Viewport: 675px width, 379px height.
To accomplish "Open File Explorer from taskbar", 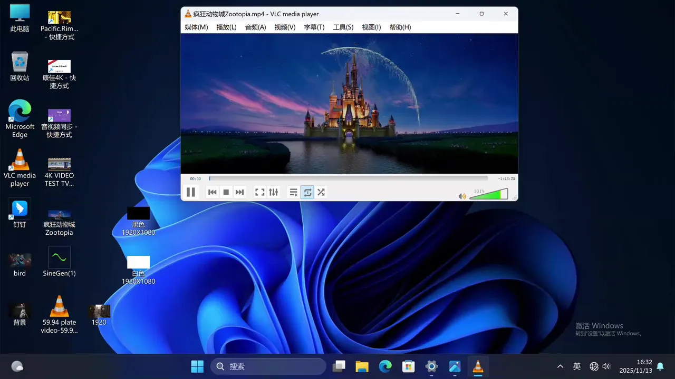I will tap(362, 366).
